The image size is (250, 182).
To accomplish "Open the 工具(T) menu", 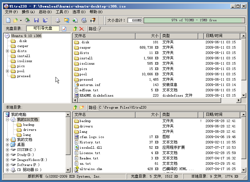I will click(62, 12).
